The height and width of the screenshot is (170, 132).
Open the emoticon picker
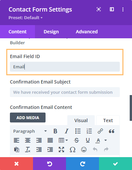pos(84,150)
